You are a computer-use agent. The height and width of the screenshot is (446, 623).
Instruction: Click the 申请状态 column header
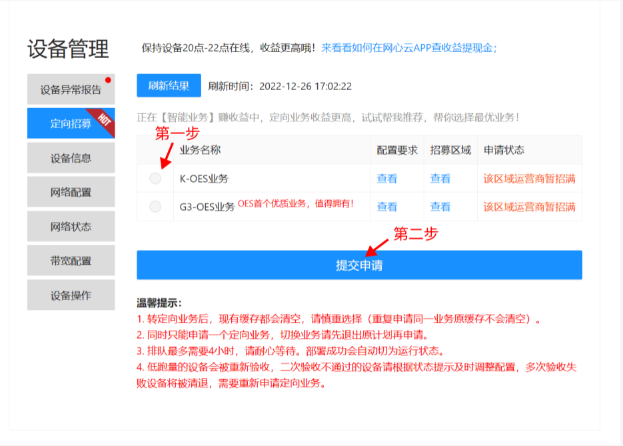[x=504, y=150]
